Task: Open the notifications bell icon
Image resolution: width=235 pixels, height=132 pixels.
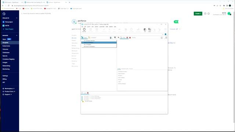Action: click(209, 14)
